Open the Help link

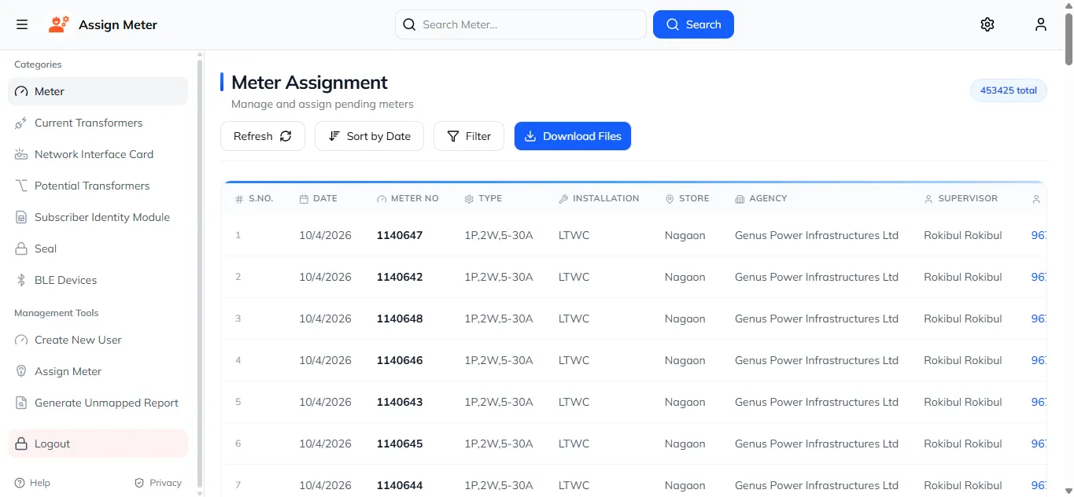click(32, 483)
